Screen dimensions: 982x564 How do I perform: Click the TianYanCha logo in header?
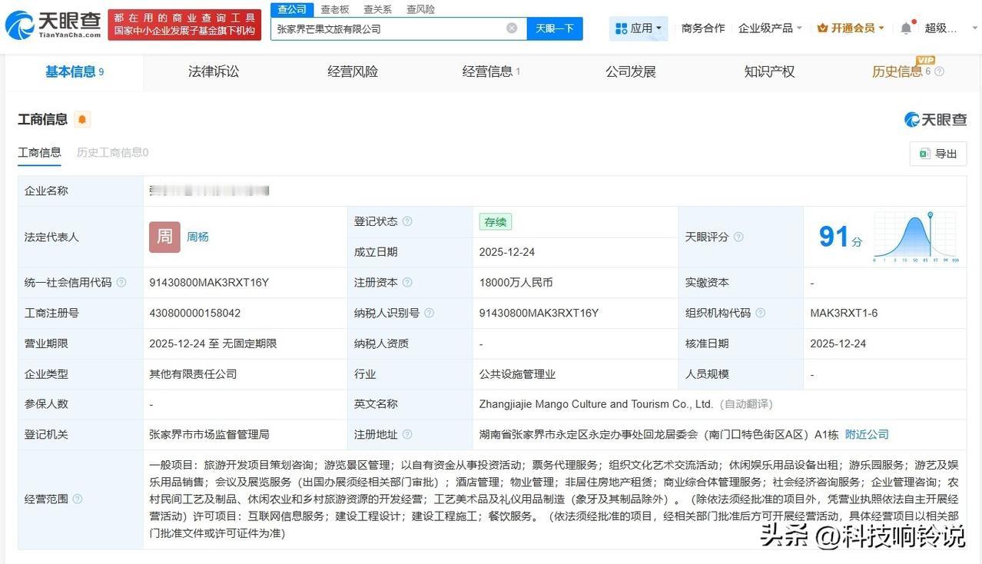point(54,25)
